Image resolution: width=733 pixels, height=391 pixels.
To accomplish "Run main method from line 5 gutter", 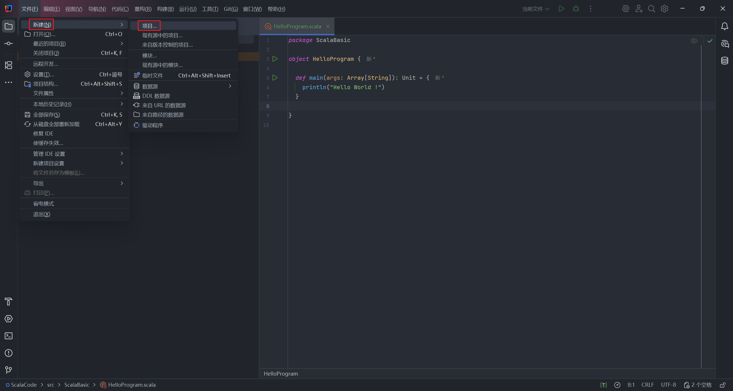I will (275, 78).
